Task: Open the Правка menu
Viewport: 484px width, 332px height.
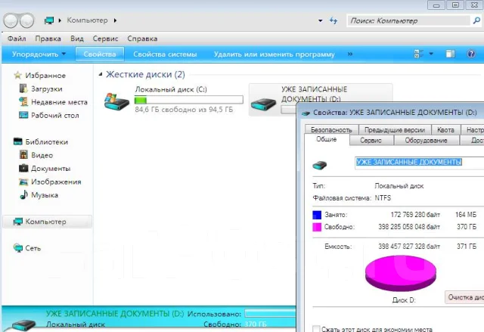Action: [x=48, y=39]
